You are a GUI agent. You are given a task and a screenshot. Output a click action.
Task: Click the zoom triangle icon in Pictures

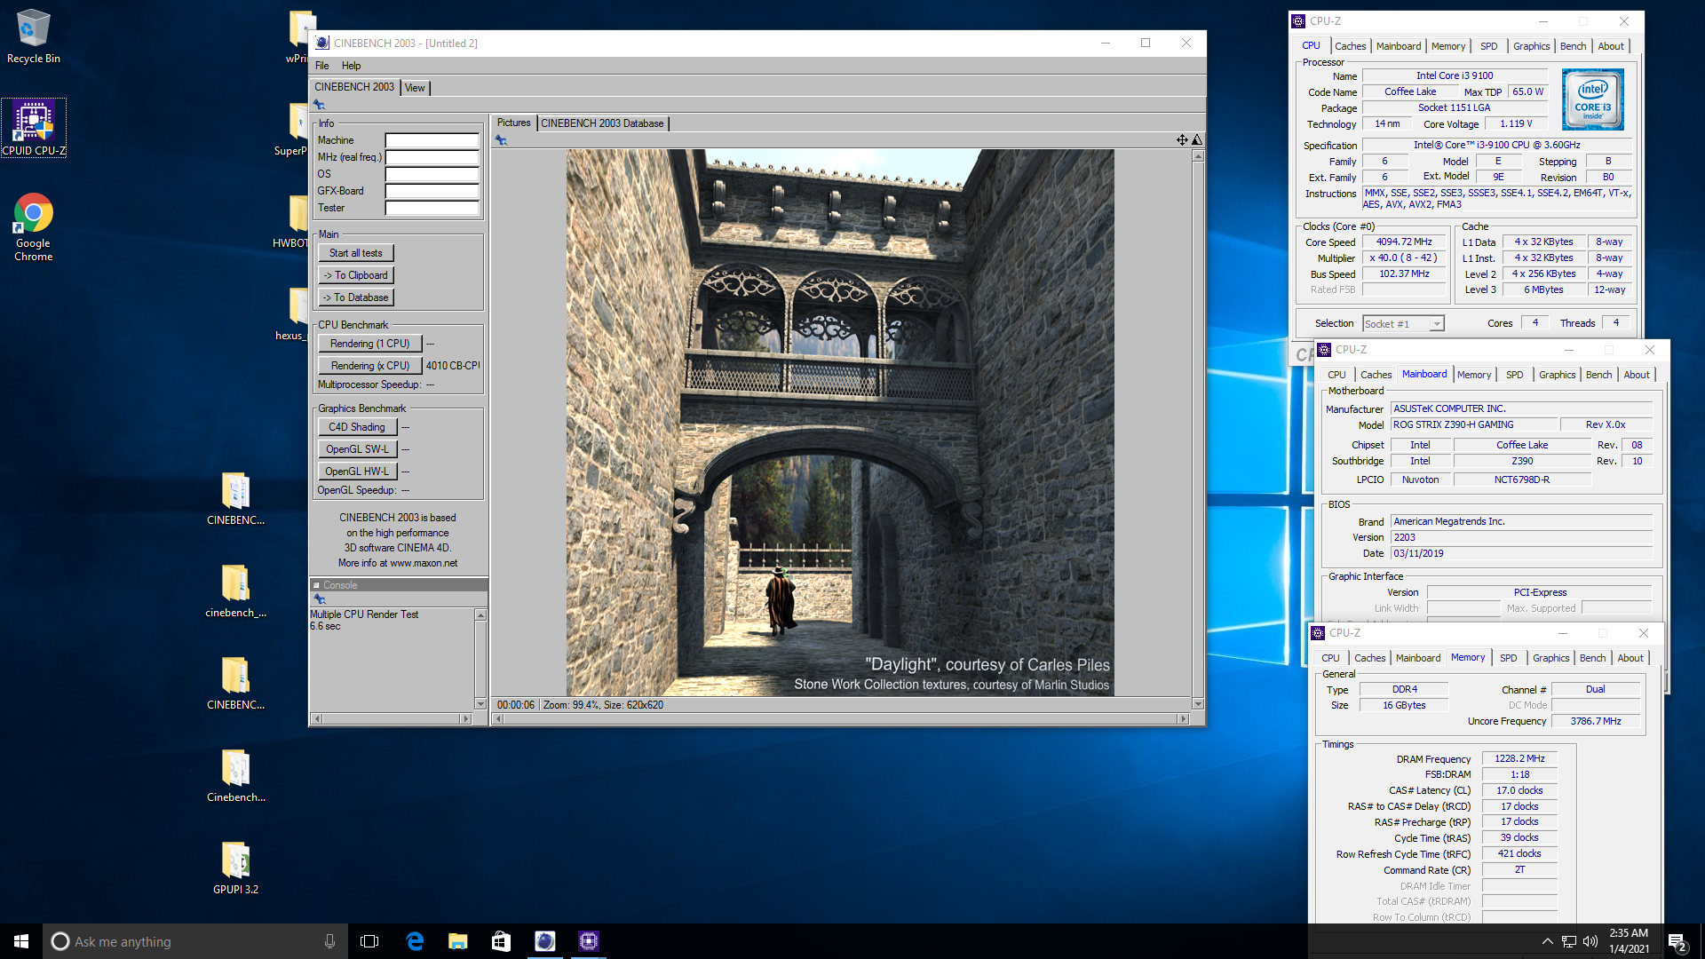[x=1197, y=139]
